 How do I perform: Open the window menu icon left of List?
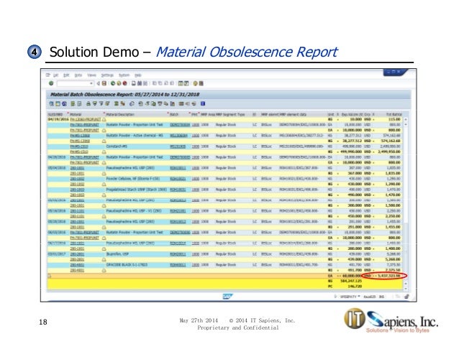coord(48,75)
